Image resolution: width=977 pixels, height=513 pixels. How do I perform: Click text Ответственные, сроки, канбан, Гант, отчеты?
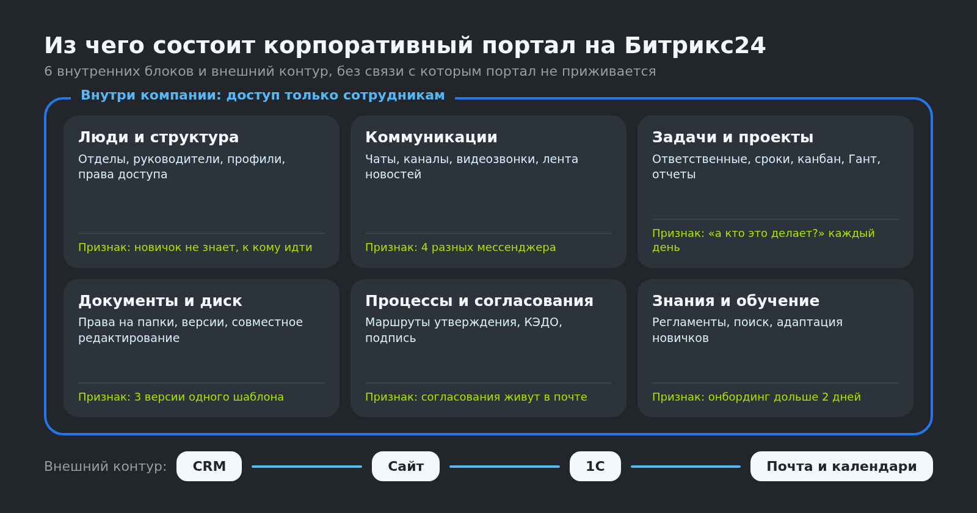coord(766,167)
